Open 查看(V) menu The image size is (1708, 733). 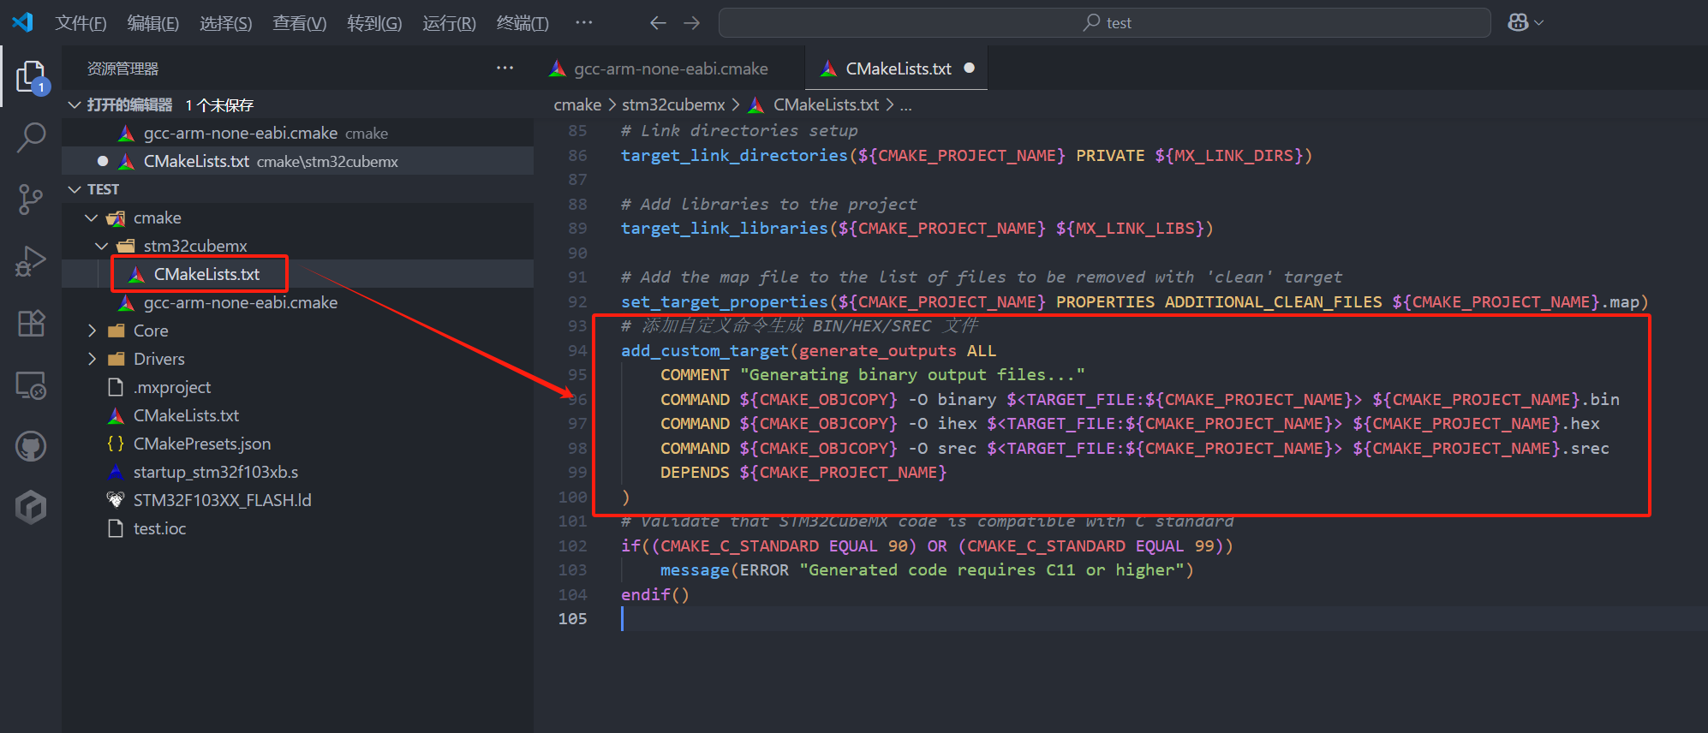coord(300,23)
